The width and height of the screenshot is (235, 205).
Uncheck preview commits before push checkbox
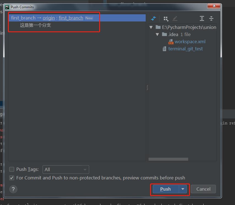point(12,178)
